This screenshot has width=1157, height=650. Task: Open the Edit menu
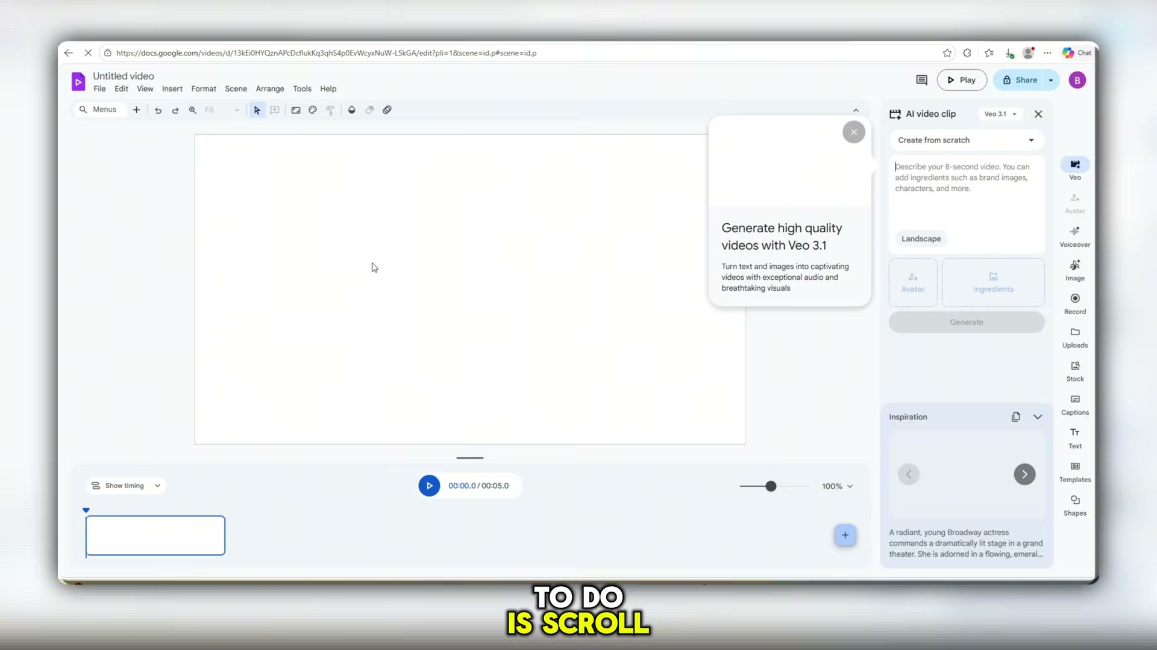tap(121, 88)
